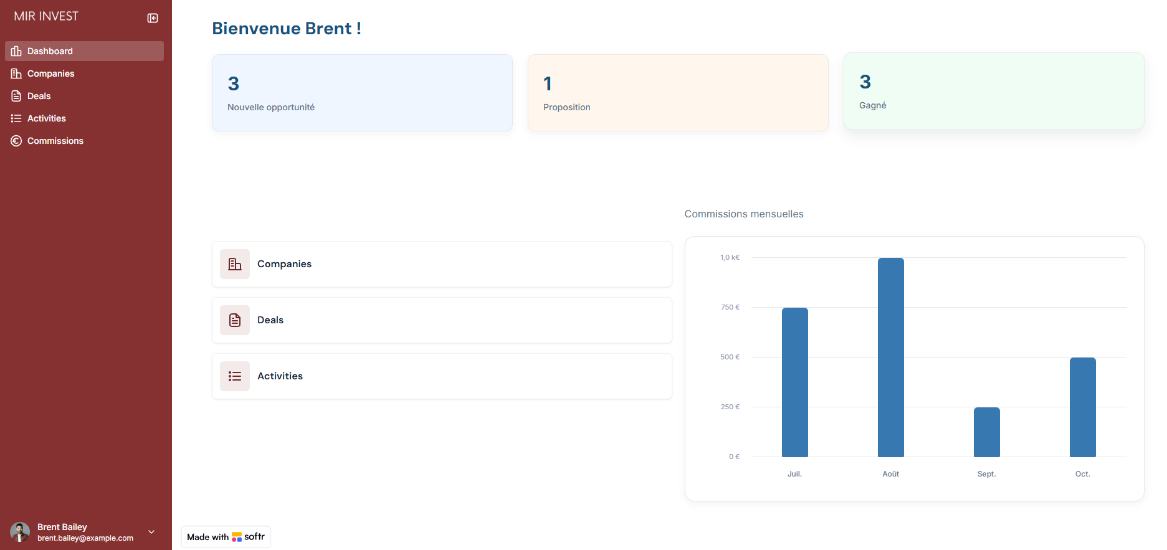The image size is (1167, 550).
Task: Click the 750 € axis label
Action: click(x=730, y=307)
